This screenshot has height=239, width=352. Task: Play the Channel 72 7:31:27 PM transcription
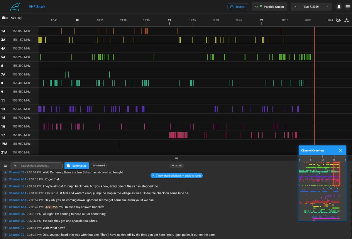[5, 235]
